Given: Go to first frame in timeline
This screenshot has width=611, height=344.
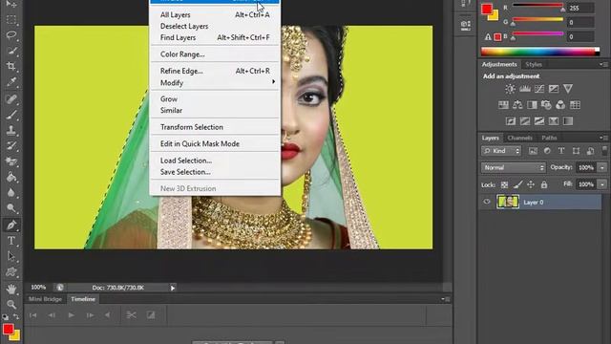Looking at the screenshot, I should [33, 315].
